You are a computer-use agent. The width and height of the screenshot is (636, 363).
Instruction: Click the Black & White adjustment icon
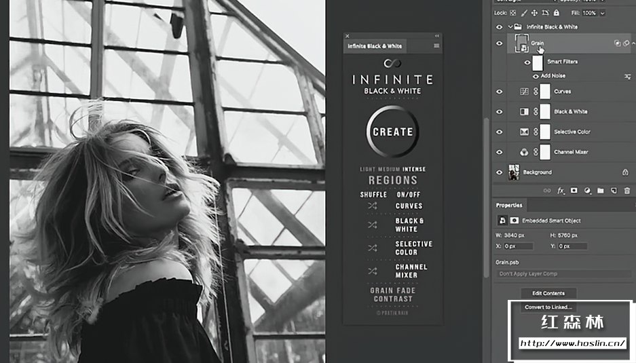tap(524, 111)
